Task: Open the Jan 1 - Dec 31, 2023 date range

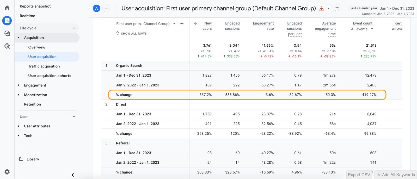Action: [x=397, y=8]
